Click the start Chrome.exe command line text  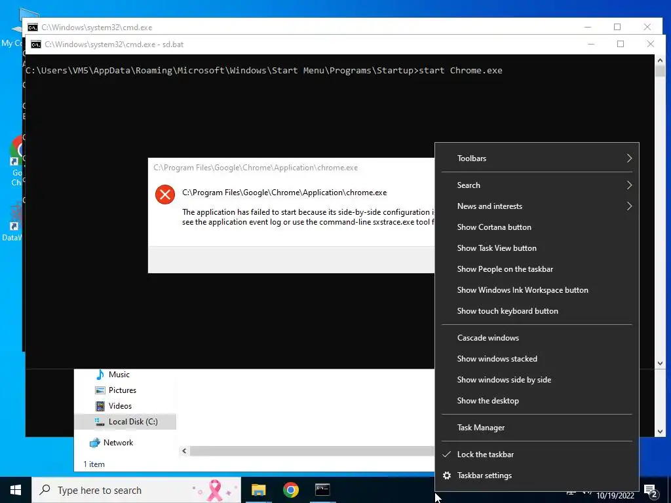click(x=461, y=71)
